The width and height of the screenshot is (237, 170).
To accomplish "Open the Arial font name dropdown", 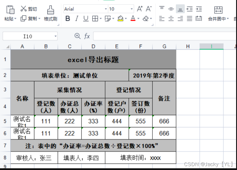I will tap(106, 9).
